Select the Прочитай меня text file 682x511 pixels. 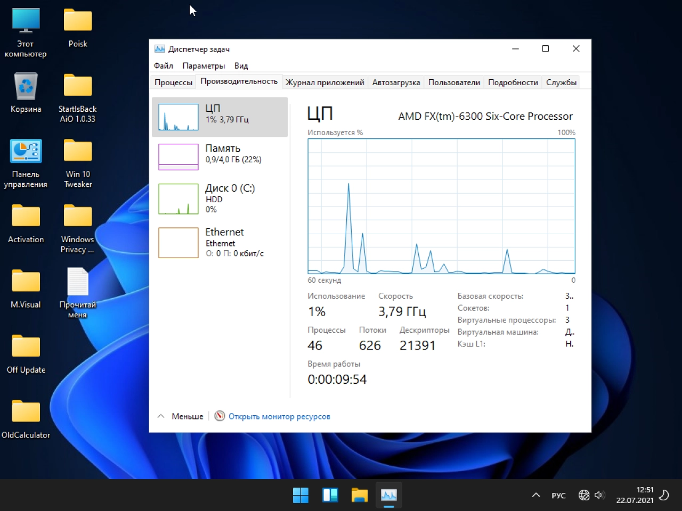point(78,293)
